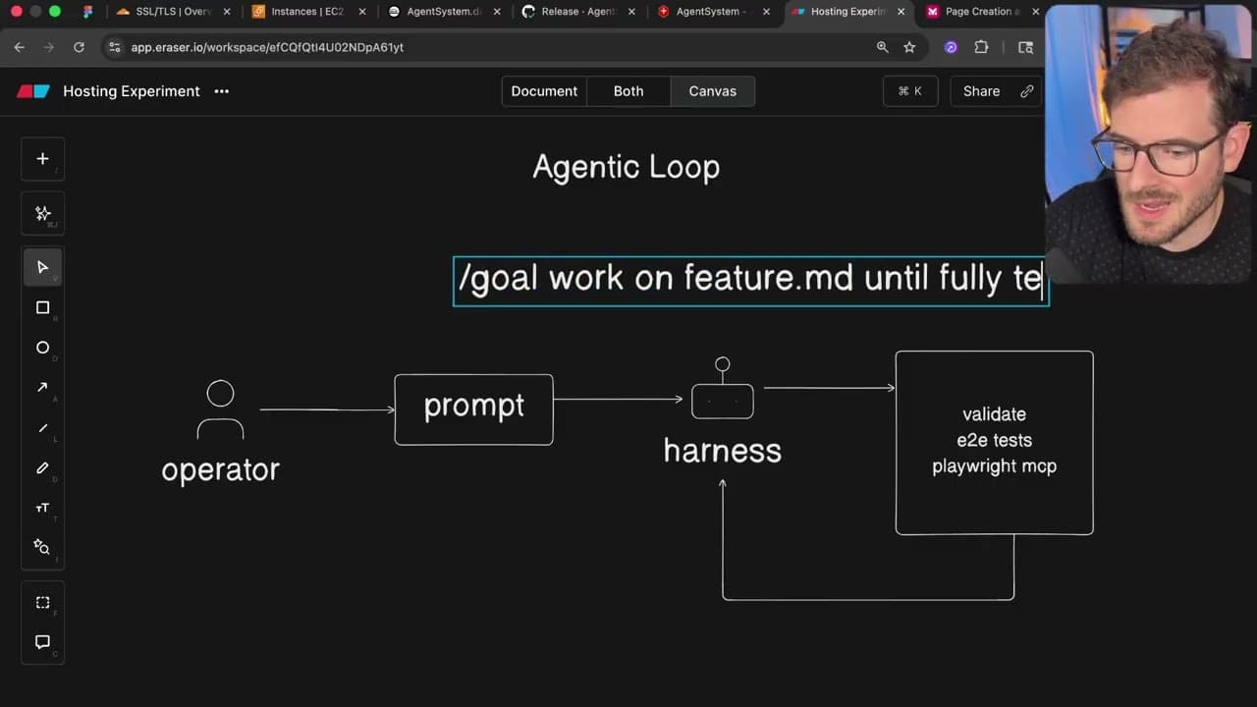Click the operator label
This screenshot has height=707, width=1257.
pyautogui.click(x=221, y=469)
